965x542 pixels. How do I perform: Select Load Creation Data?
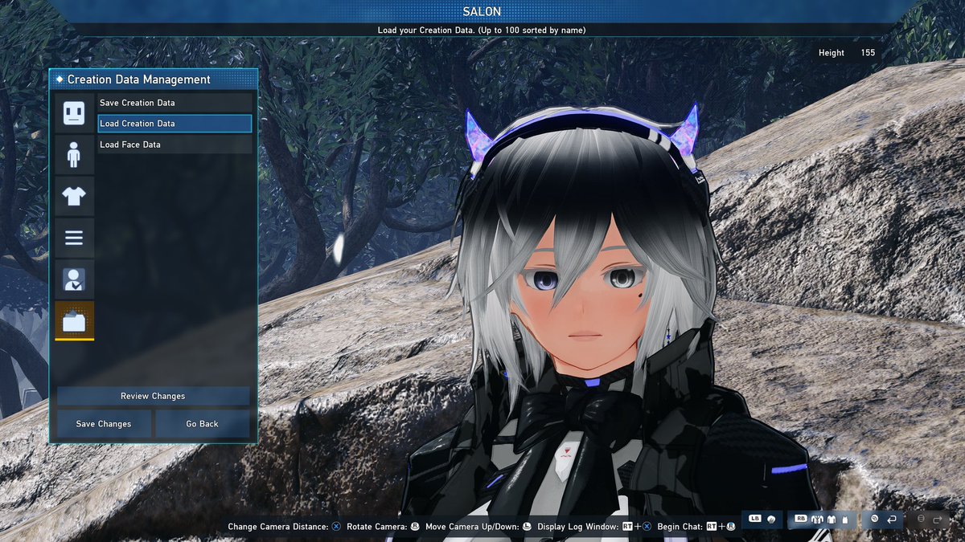point(175,124)
